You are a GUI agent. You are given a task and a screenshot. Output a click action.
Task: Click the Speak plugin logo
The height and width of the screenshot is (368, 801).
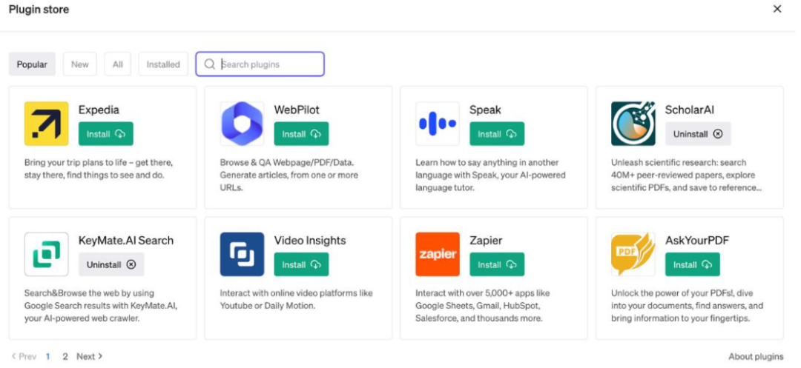point(438,124)
